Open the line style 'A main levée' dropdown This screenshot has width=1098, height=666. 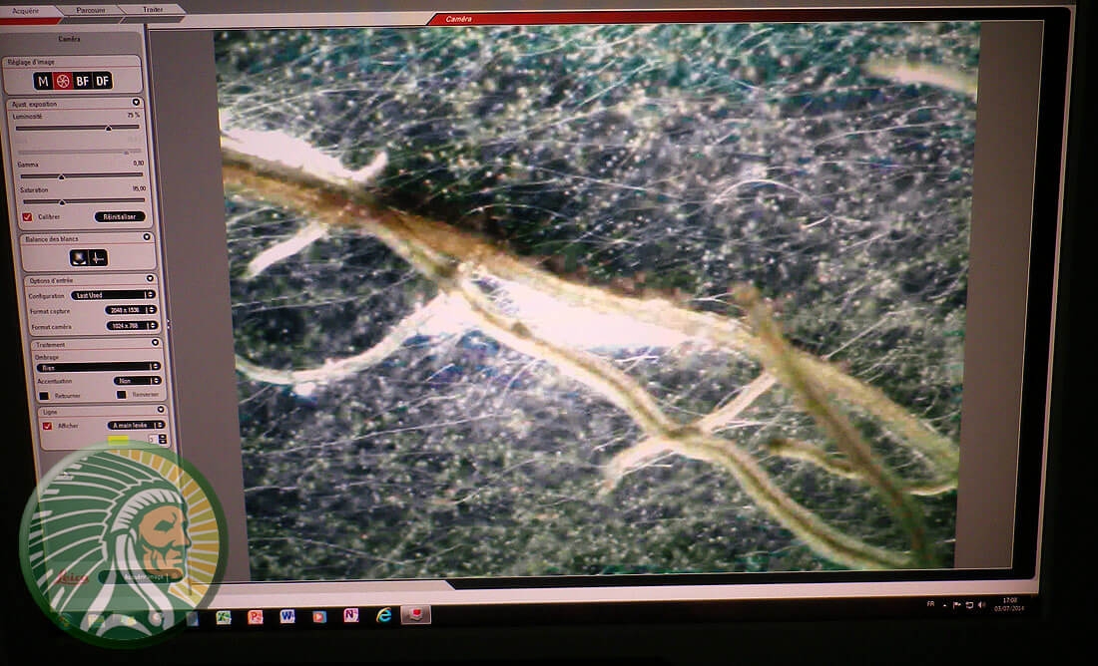136,425
